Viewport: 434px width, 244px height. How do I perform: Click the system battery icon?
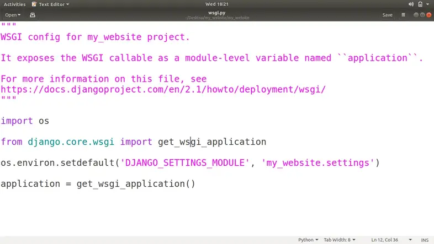pyautogui.click(x=420, y=4)
